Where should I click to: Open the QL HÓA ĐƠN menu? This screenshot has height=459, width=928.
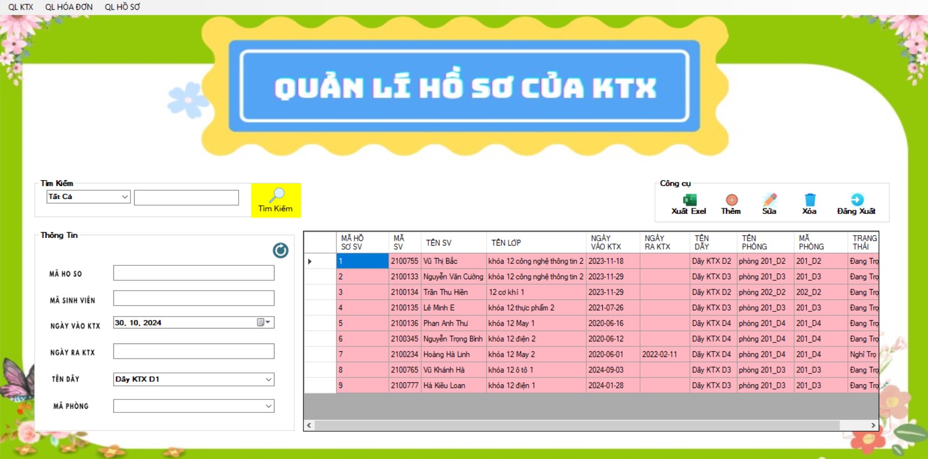click(69, 7)
